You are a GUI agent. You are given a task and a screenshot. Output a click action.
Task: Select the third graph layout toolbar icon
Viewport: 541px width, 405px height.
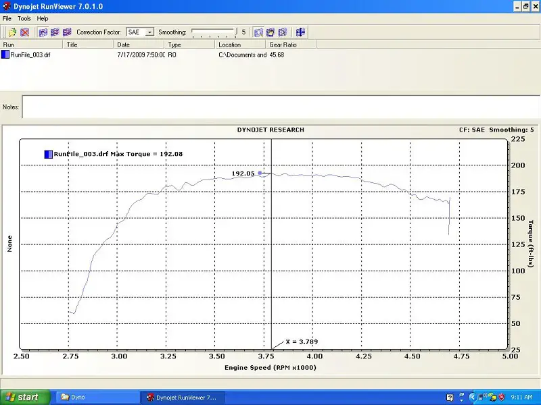click(67, 32)
